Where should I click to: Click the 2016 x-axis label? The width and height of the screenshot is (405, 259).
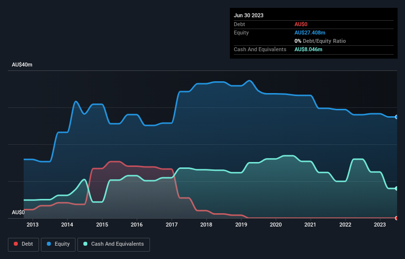pyautogui.click(x=137, y=225)
